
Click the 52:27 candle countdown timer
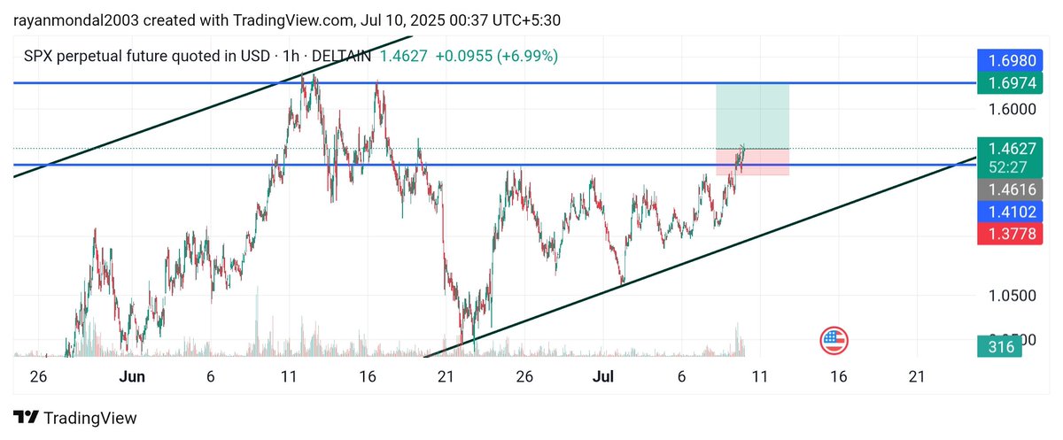[1010, 166]
